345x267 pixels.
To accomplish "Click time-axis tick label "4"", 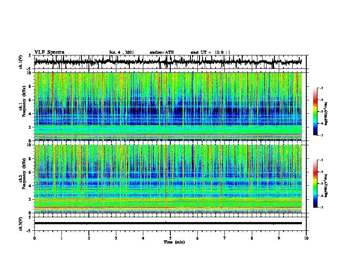I will click(x=143, y=238).
